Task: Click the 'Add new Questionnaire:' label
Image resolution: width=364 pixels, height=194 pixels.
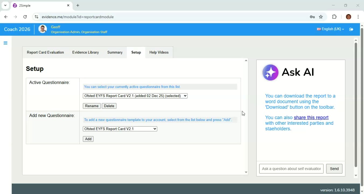Action: 52,116
